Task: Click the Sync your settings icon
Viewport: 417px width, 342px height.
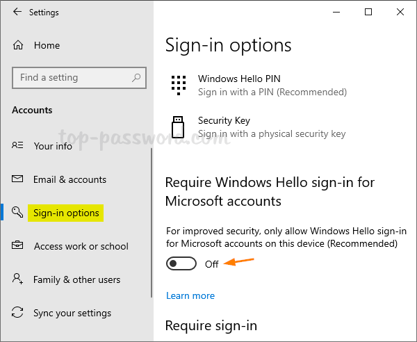Action: coord(18,313)
